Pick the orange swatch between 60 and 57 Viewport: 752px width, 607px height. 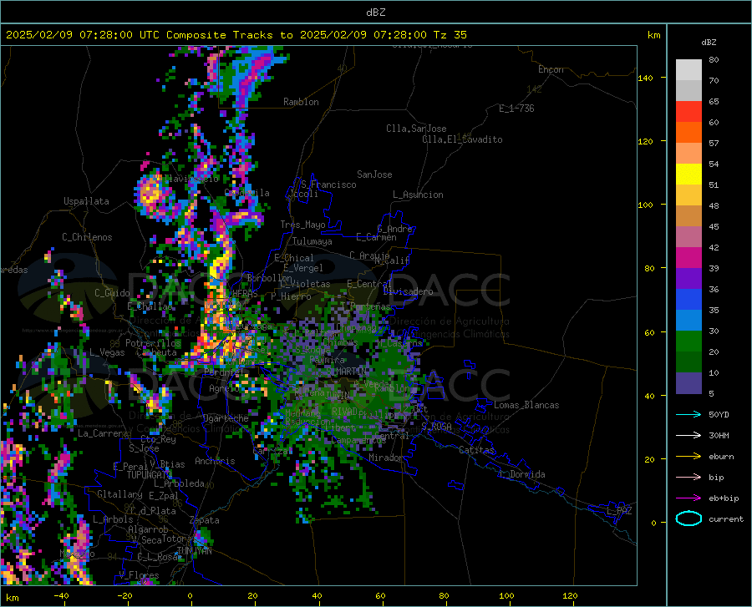[x=688, y=133]
